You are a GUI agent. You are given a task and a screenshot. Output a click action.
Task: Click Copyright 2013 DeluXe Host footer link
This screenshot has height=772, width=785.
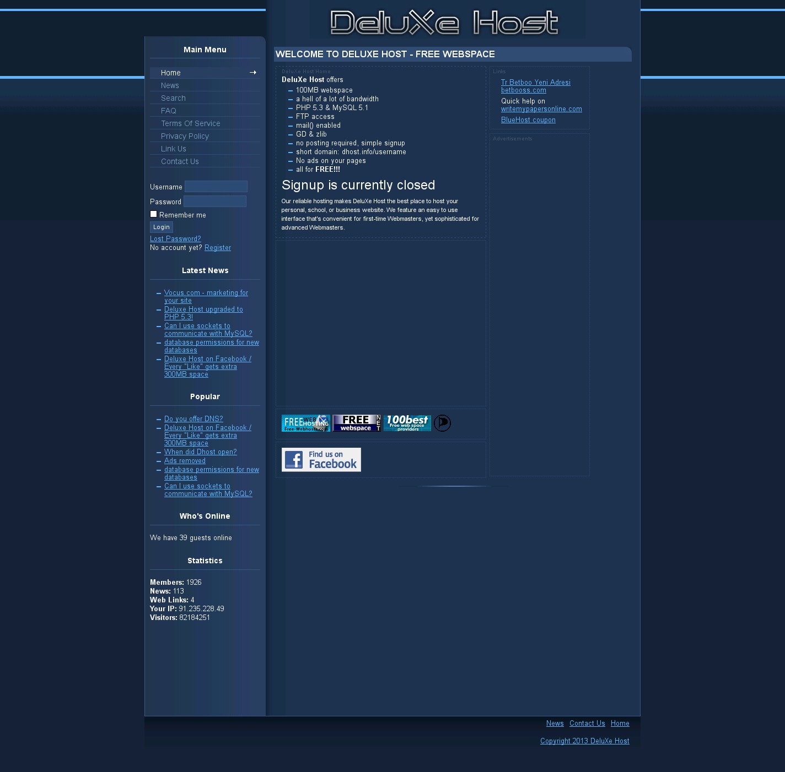click(584, 741)
